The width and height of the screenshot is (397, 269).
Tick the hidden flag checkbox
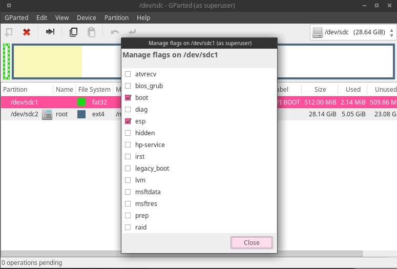(x=128, y=133)
